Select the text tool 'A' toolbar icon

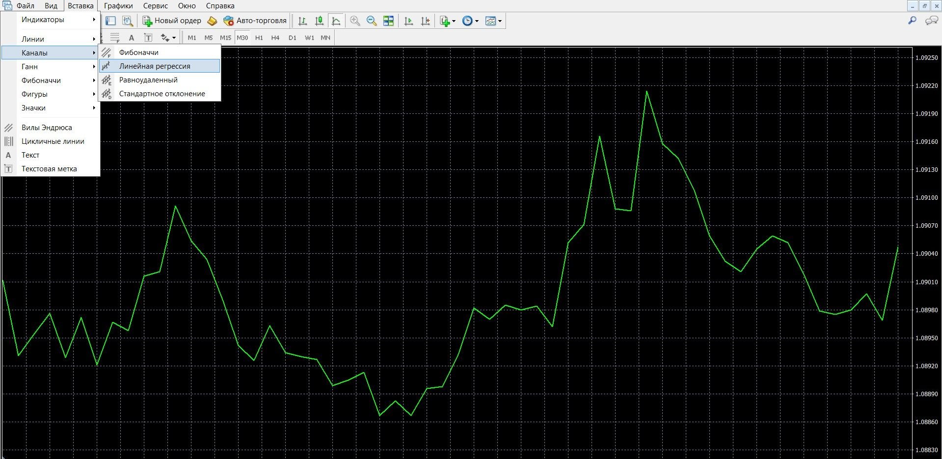(131, 38)
